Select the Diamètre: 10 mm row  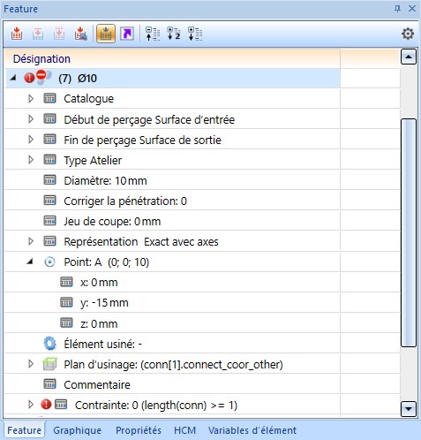(x=172, y=180)
